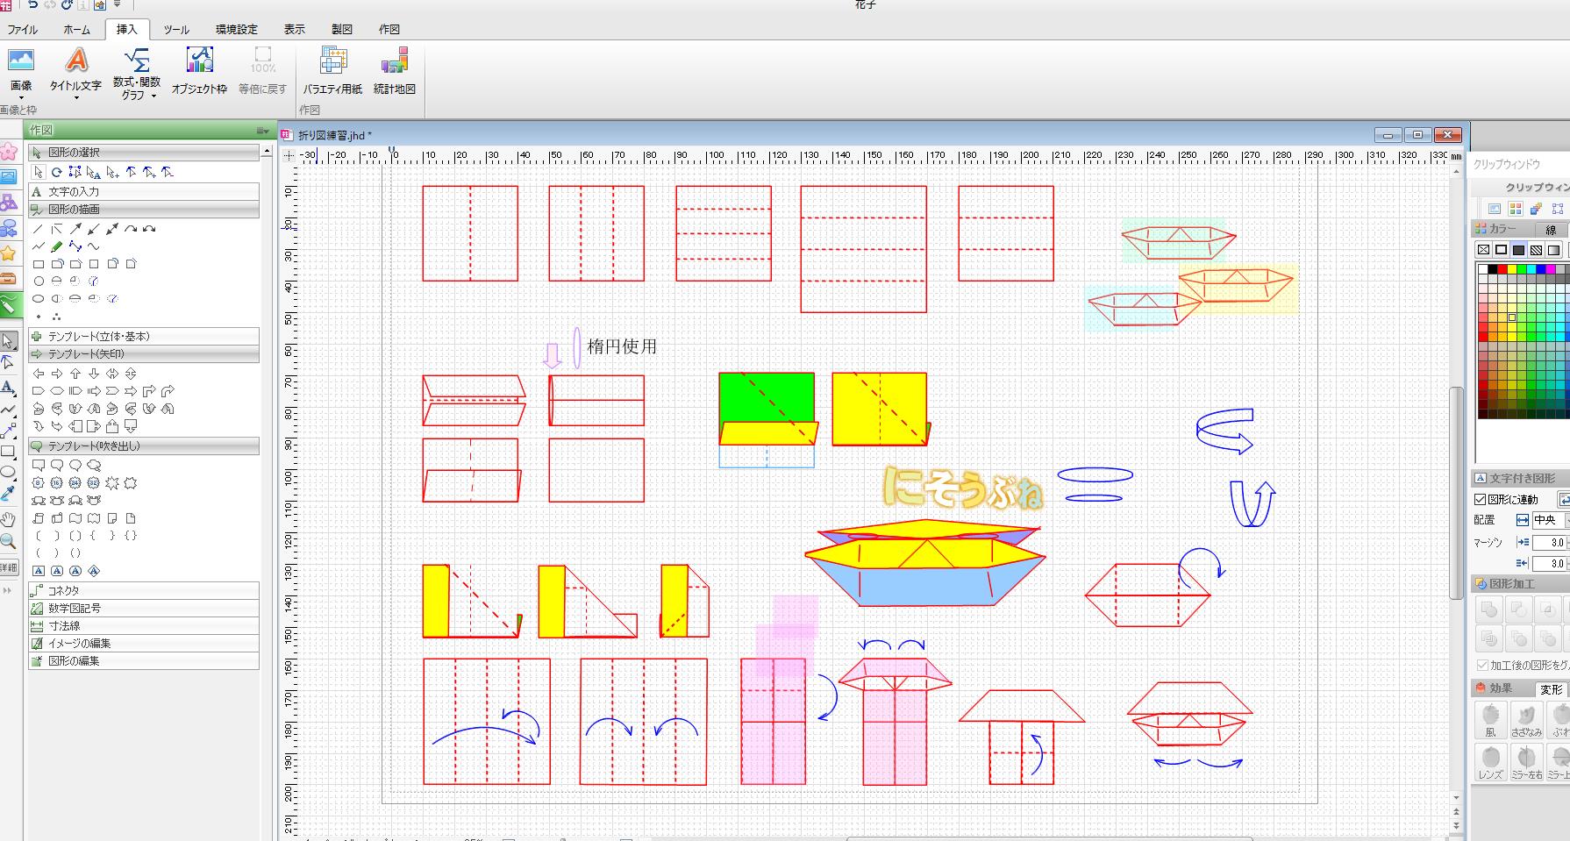
Task: Expand the コネクタ section
Action: (144, 590)
